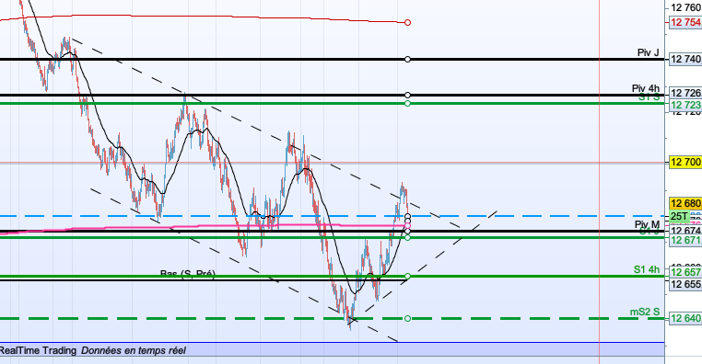Select the green 12 640 price tag
Viewport: 702px width, 364px height.
(685, 318)
